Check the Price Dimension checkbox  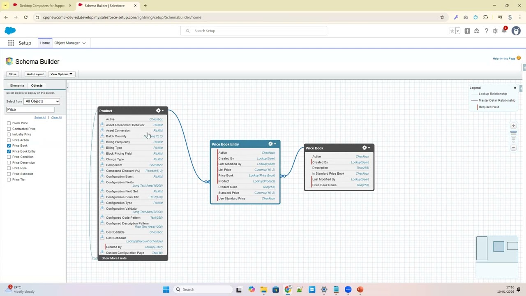coord(9,162)
